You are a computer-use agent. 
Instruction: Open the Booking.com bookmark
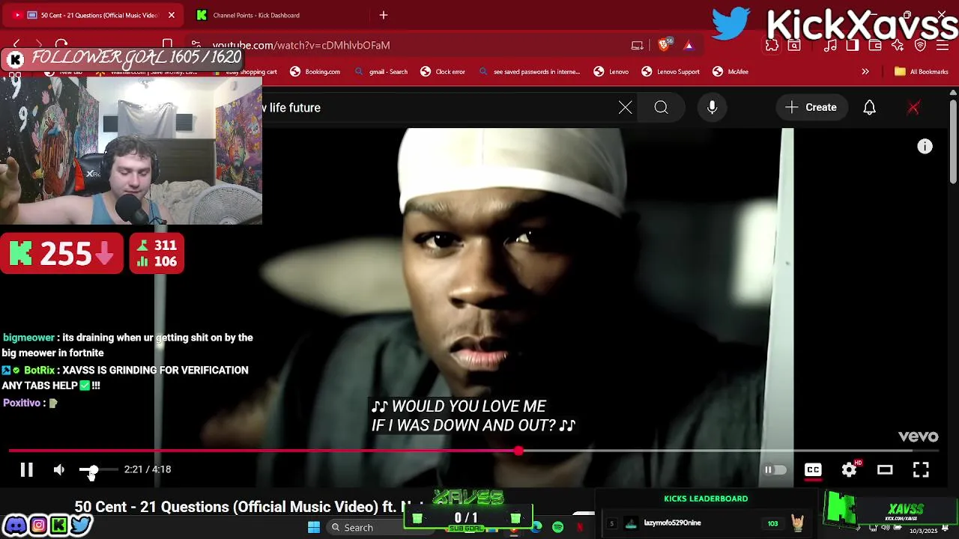tap(315, 72)
